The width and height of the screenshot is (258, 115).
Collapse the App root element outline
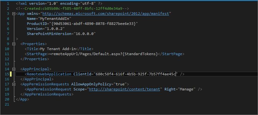14,14
